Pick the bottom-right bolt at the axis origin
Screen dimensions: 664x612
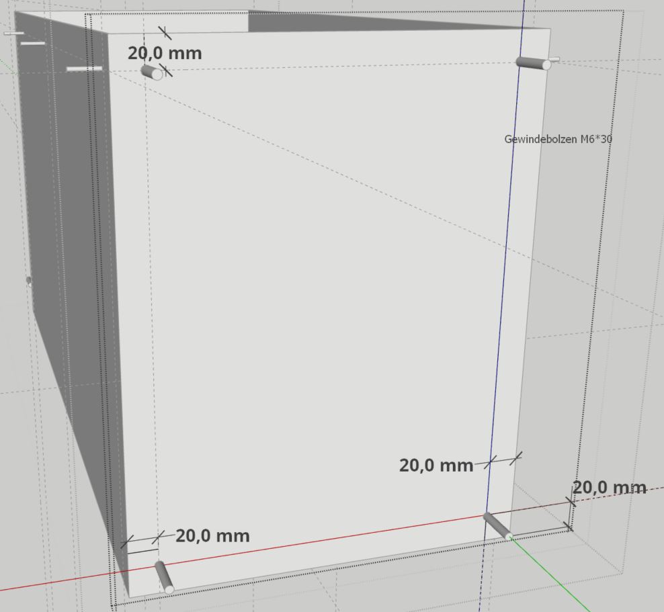pos(497,525)
